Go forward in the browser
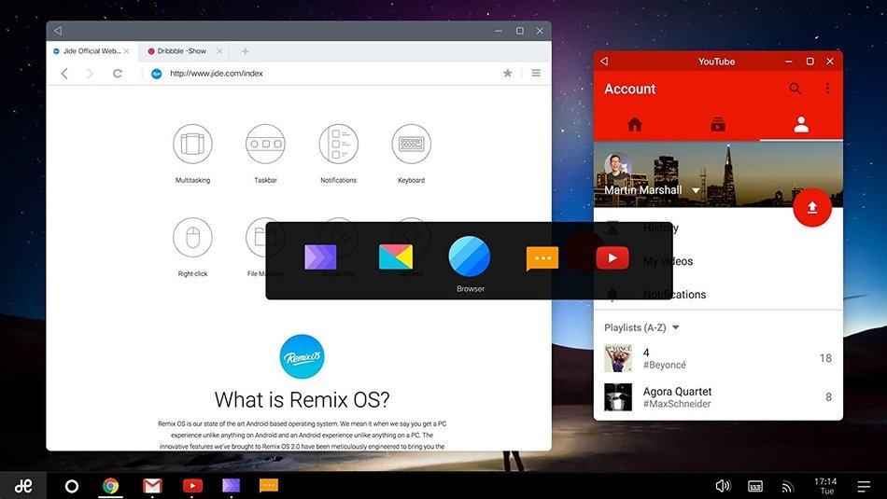Image resolution: width=887 pixels, height=499 pixels. tap(90, 74)
